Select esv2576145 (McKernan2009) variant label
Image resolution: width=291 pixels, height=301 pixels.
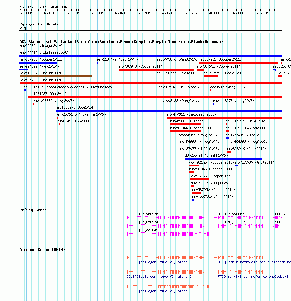click(x=81, y=114)
